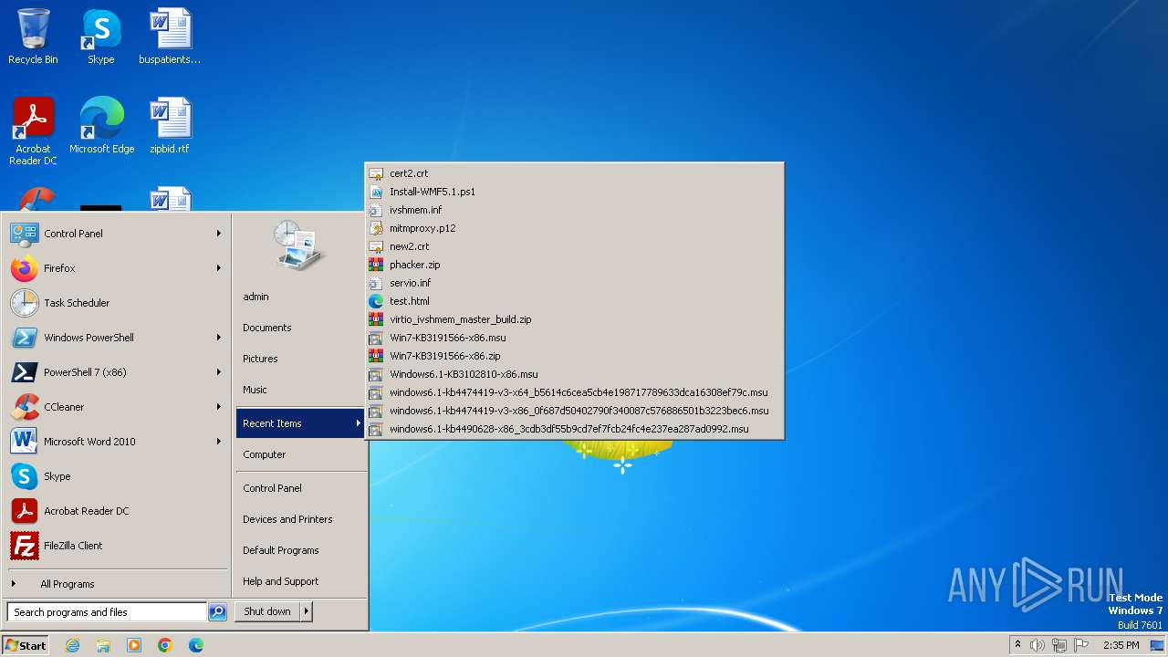This screenshot has width=1168, height=657.
Task: Launch FileZilla Client from Start menu
Action: 117,546
